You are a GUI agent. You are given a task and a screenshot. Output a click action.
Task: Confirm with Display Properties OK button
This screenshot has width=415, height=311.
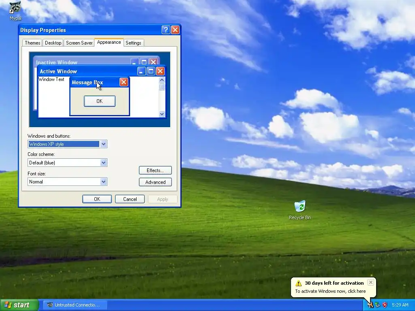tap(97, 199)
